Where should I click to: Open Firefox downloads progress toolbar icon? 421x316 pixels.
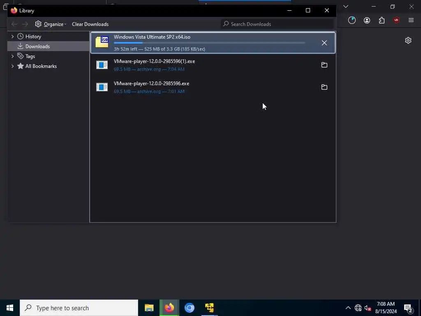(x=352, y=20)
